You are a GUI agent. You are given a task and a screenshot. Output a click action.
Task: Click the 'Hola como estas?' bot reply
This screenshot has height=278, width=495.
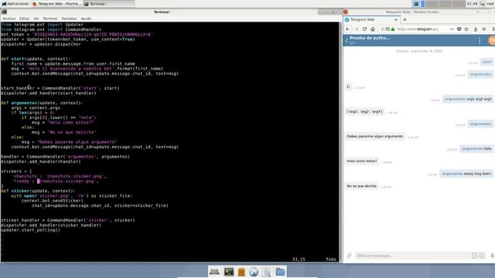362,161
